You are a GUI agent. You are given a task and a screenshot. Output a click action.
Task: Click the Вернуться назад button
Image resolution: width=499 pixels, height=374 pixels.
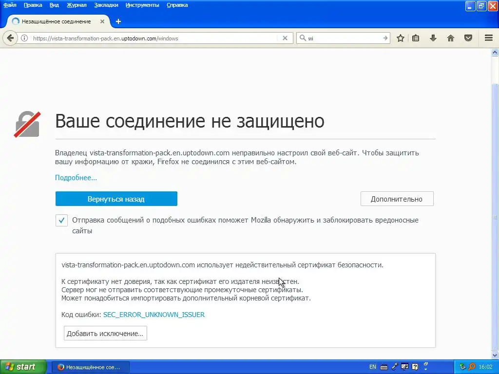pyautogui.click(x=116, y=199)
